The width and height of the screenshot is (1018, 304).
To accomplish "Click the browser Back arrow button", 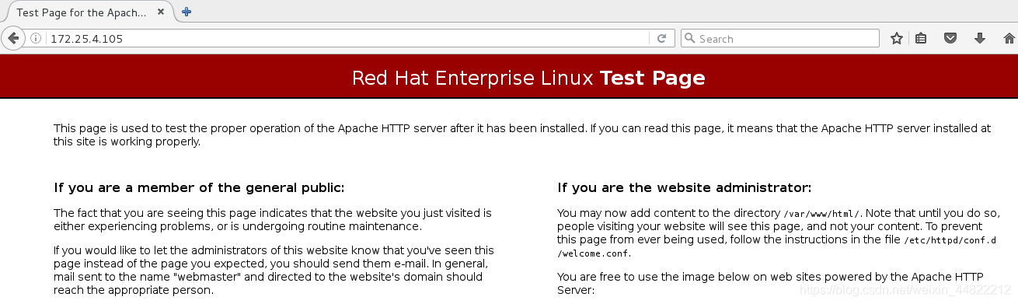I will tap(13, 38).
